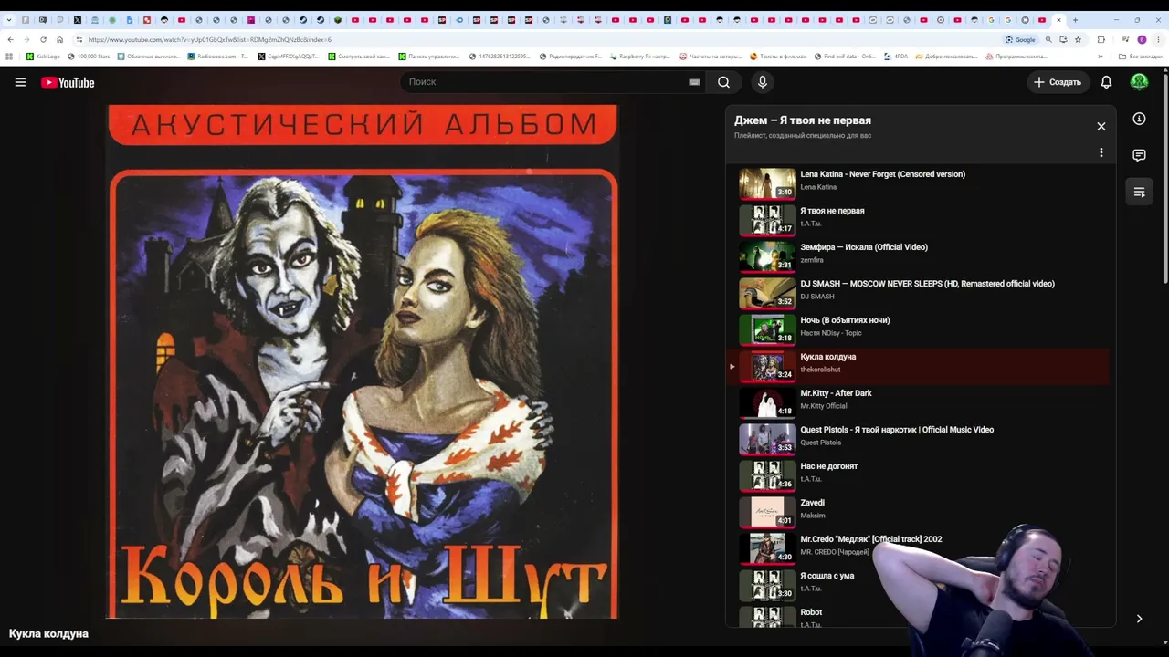Click the browser address bar URL
This screenshot has height=657, width=1169.
[x=209, y=39]
